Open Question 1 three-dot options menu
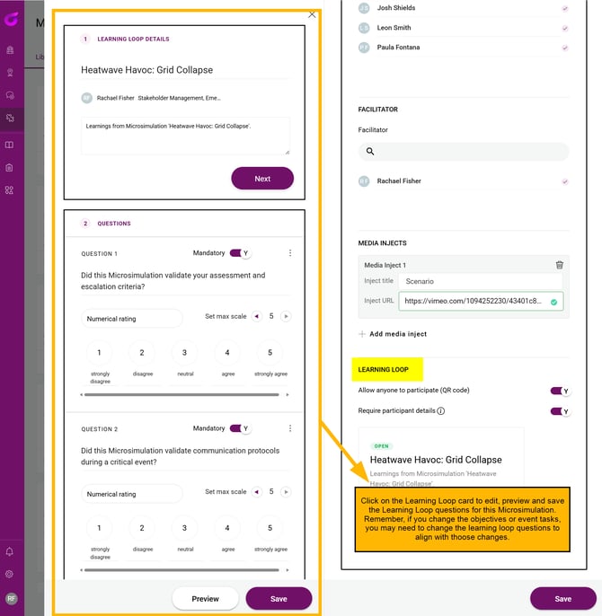 click(290, 253)
